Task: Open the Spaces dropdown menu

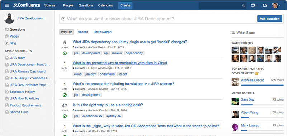Action: click(x=51, y=5)
